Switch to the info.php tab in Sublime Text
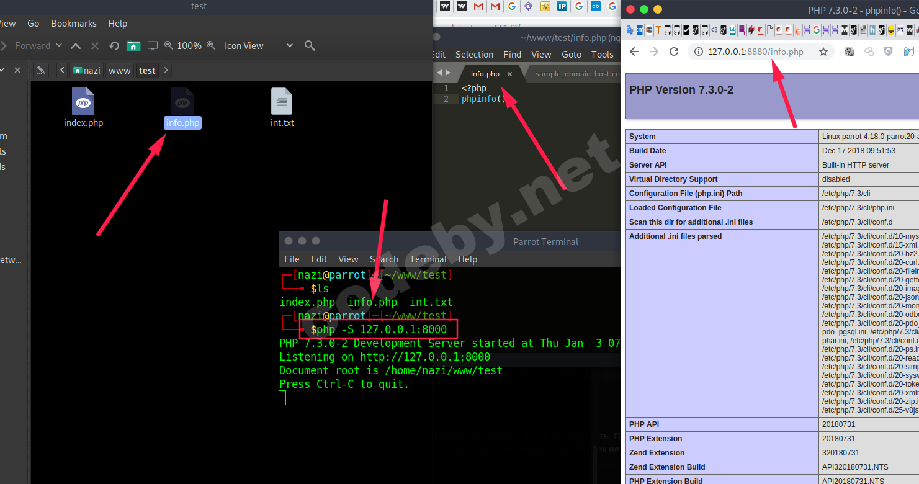 point(485,74)
